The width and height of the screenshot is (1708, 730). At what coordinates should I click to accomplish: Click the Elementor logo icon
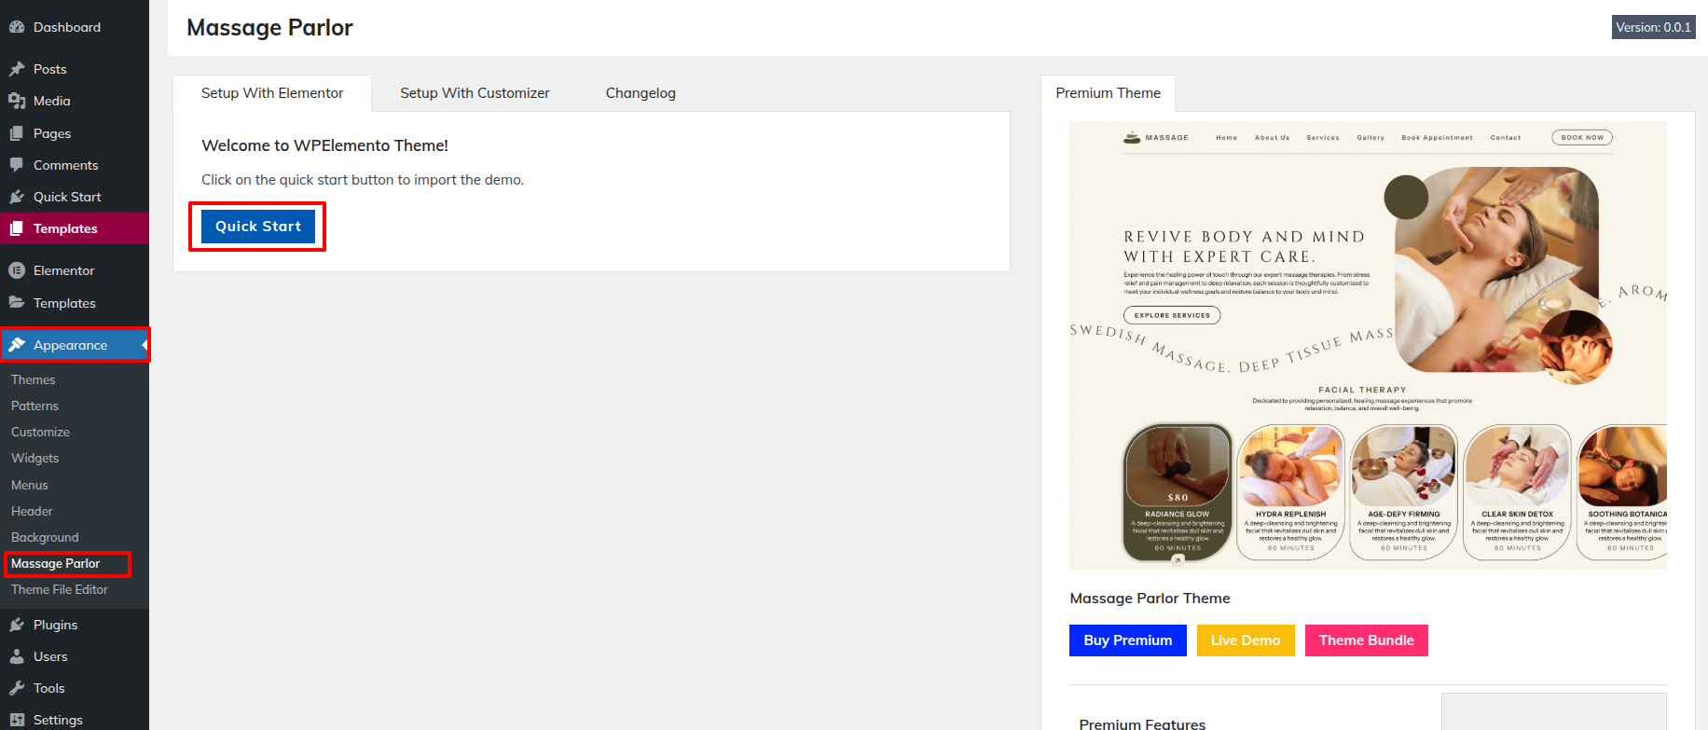pyautogui.click(x=17, y=270)
